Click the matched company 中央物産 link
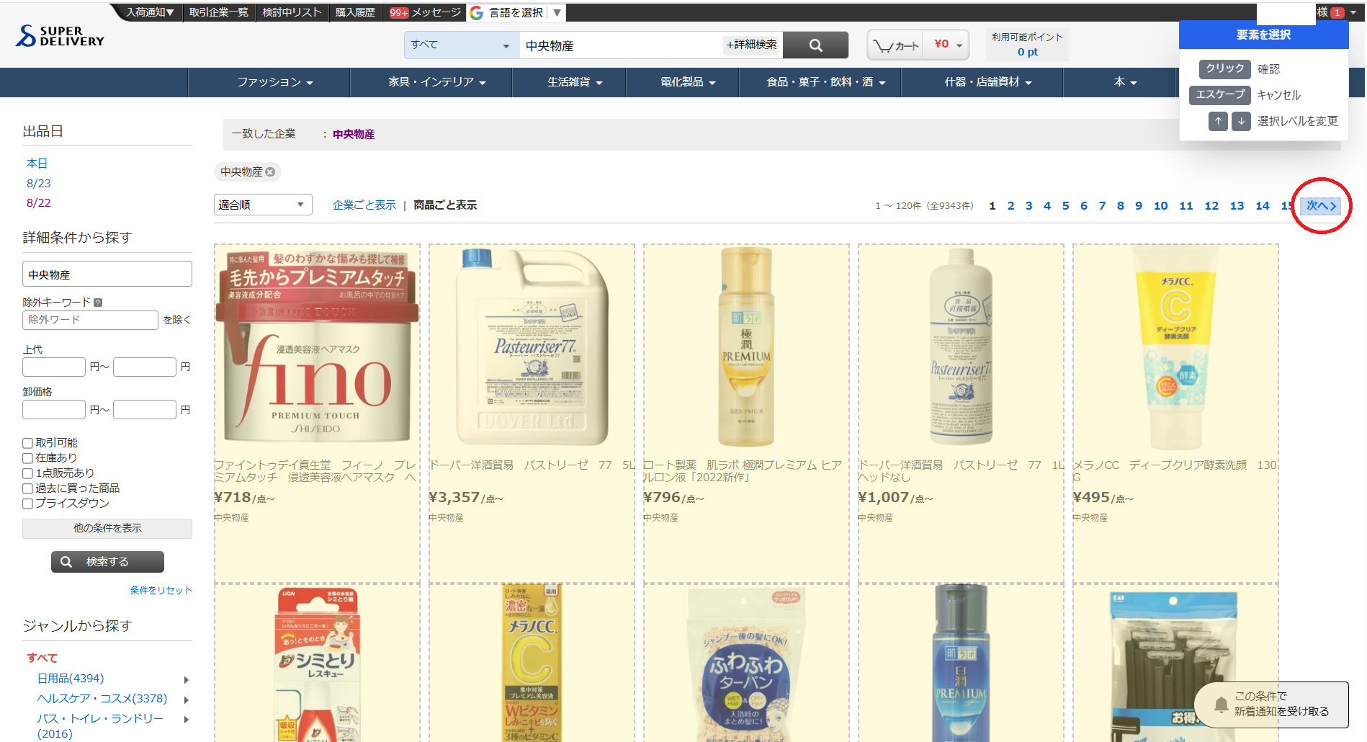Image resolution: width=1367 pixels, height=742 pixels. click(x=354, y=135)
